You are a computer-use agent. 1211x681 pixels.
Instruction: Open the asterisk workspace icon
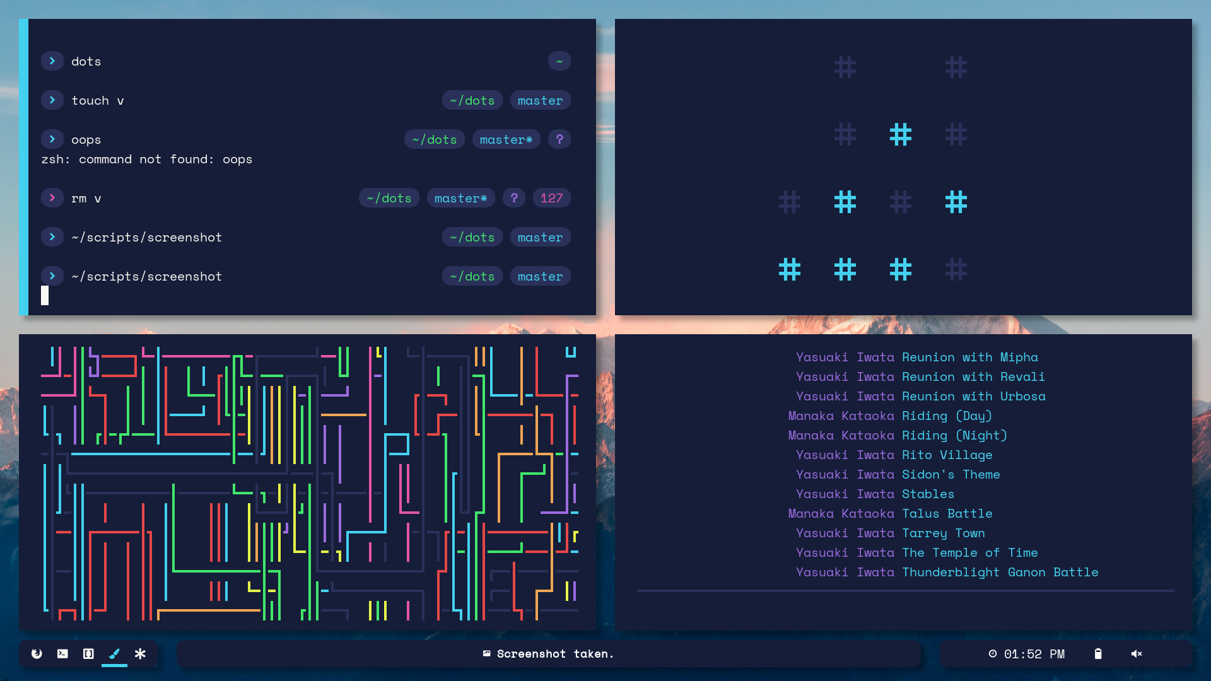[x=140, y=654]
